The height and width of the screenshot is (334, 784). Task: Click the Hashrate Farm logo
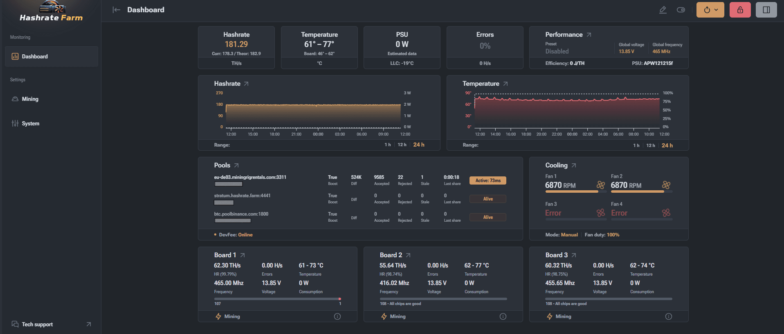(x=51, y=11)
